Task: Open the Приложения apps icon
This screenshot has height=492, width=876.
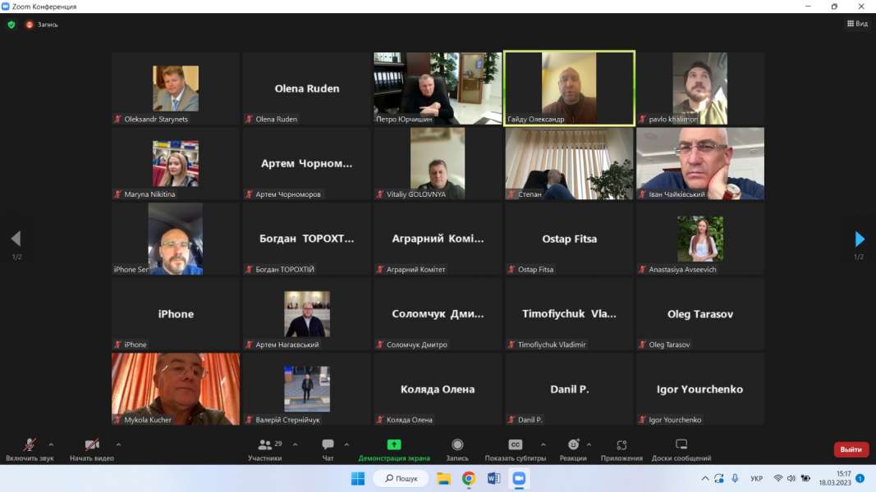Action: (621, 445)
